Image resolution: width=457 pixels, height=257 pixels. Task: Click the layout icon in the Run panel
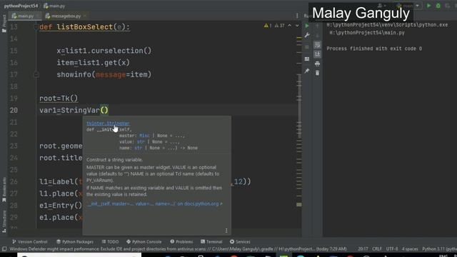307,59
